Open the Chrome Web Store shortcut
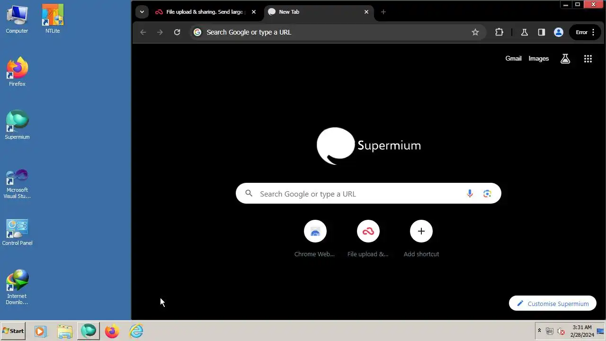 [315, 239]
